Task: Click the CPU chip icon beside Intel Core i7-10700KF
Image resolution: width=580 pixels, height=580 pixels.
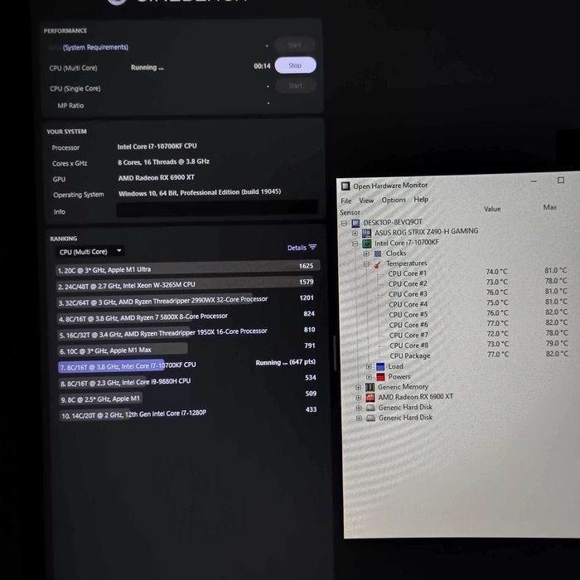Action: 366,244
